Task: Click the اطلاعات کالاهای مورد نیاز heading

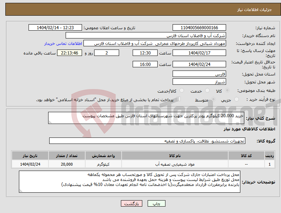Action: point(249,129)
